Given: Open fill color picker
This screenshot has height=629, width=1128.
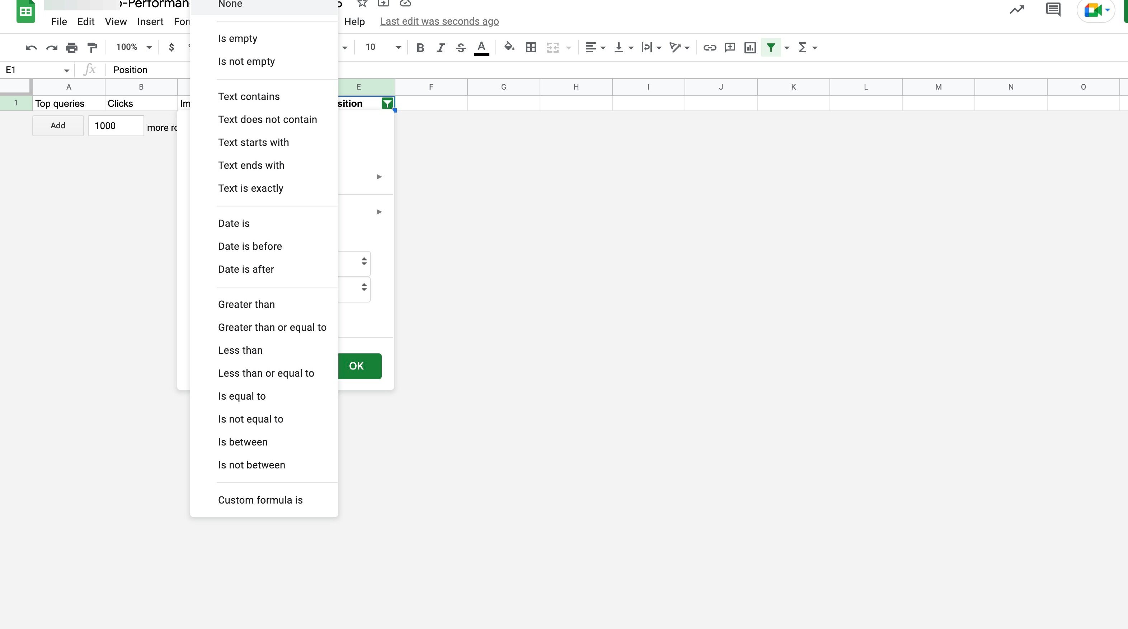Looking at the screenshot, I should (x=509, y=47).
